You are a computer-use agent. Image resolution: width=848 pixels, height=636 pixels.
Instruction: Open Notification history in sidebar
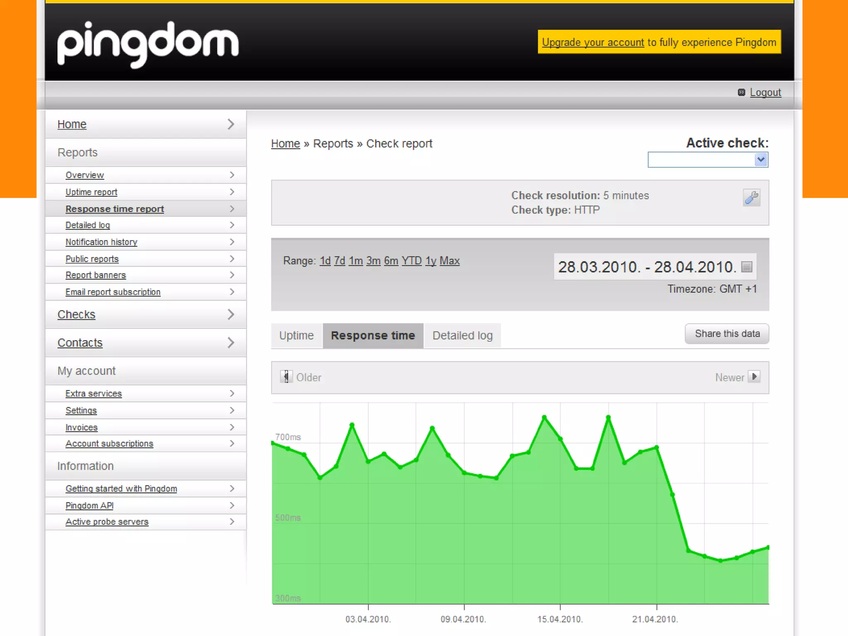click(101, 242)
